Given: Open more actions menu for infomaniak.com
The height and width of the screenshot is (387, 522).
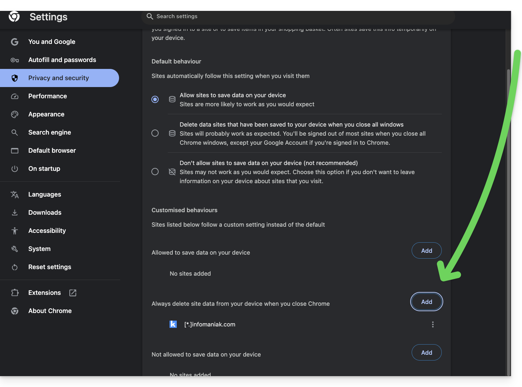Looking at the screenshot, I should 433,324.
